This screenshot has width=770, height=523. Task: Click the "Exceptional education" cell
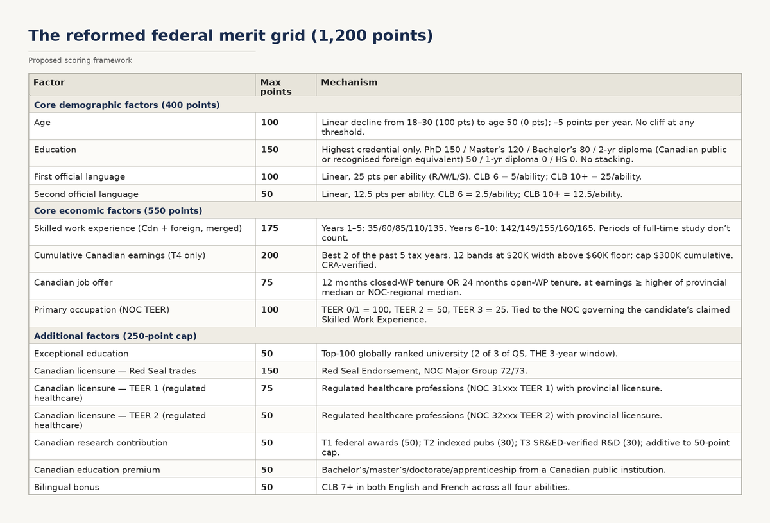click(142, 353)
